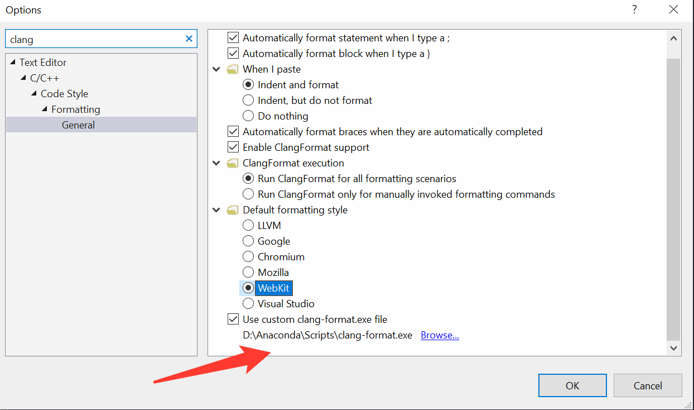The image size is (694, 410).
Task: Select General in the options tree
Action: (78, 125)
